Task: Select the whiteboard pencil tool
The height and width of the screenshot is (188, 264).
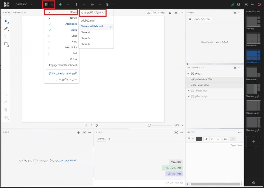Action: pos(6,29)
